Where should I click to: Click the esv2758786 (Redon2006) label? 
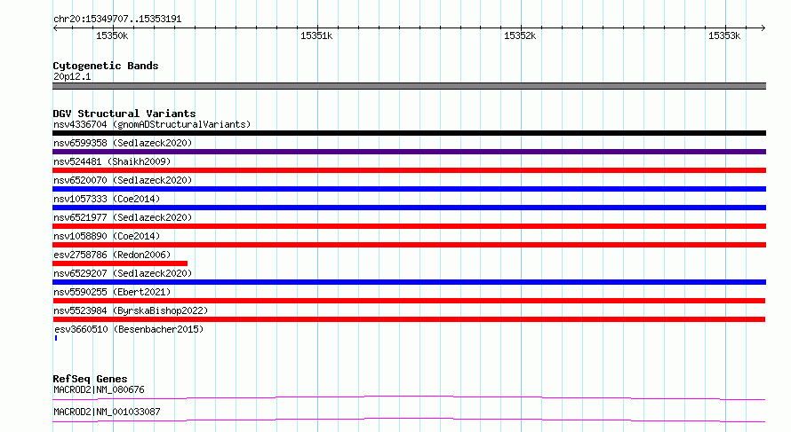112,255
